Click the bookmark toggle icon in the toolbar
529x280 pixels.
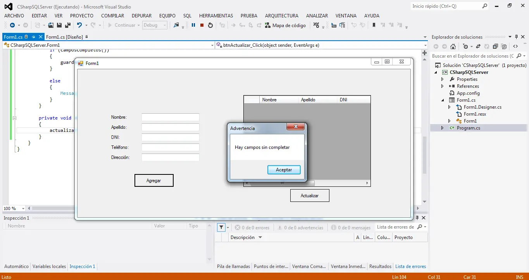tap(374, 25)
